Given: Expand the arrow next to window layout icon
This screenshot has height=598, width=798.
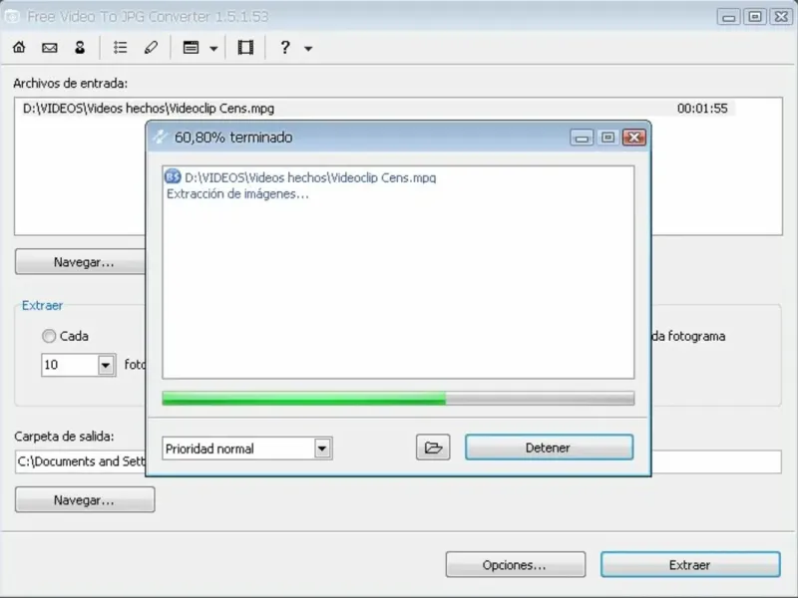Looking at the screenshot, I should (x=213, y=49).
